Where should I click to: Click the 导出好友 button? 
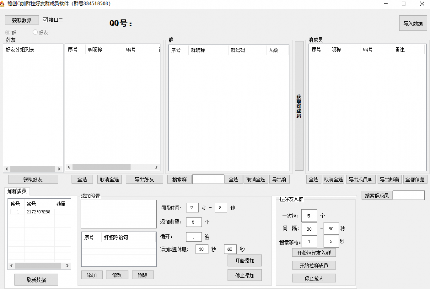pyautogui.click(x=144, y=179)
